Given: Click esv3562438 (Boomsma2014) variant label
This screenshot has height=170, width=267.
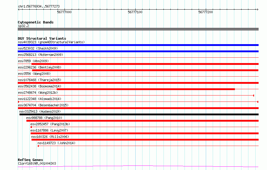Looking at the screenshot, I should tap(40, 86).
